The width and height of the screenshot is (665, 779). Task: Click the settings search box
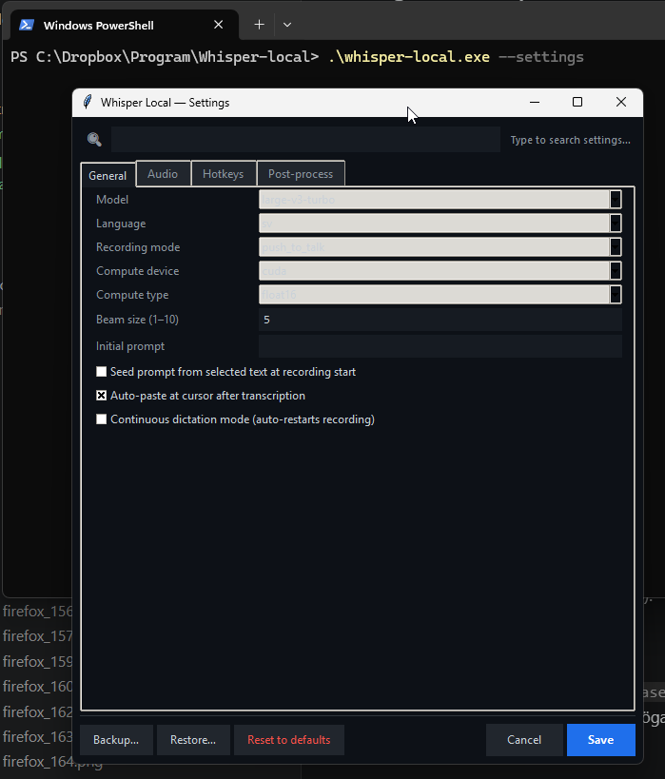(x=305, y=139)
